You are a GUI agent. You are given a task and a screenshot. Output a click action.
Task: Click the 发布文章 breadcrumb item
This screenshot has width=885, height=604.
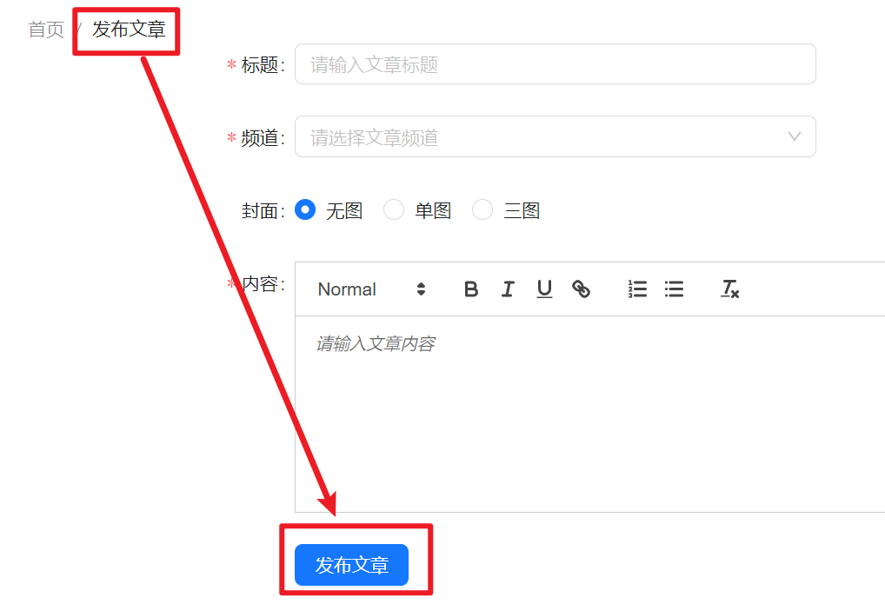point(129,30)
